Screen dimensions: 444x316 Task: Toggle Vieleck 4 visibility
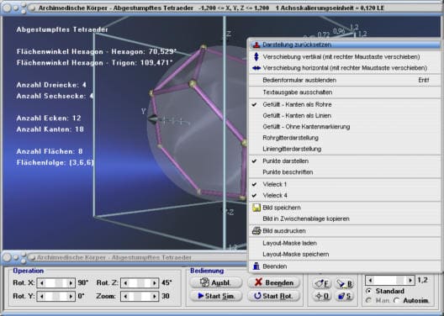click(x=345, y=195)
